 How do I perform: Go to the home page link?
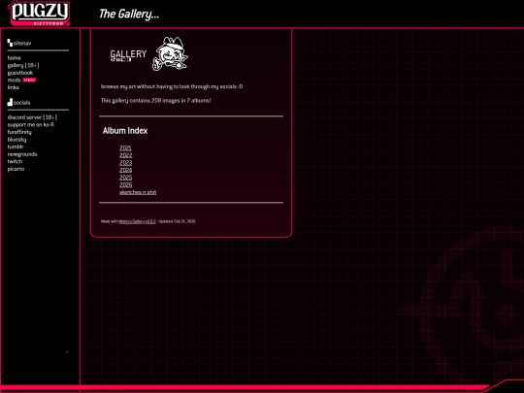pyautogui.click(x=14, y=58)
